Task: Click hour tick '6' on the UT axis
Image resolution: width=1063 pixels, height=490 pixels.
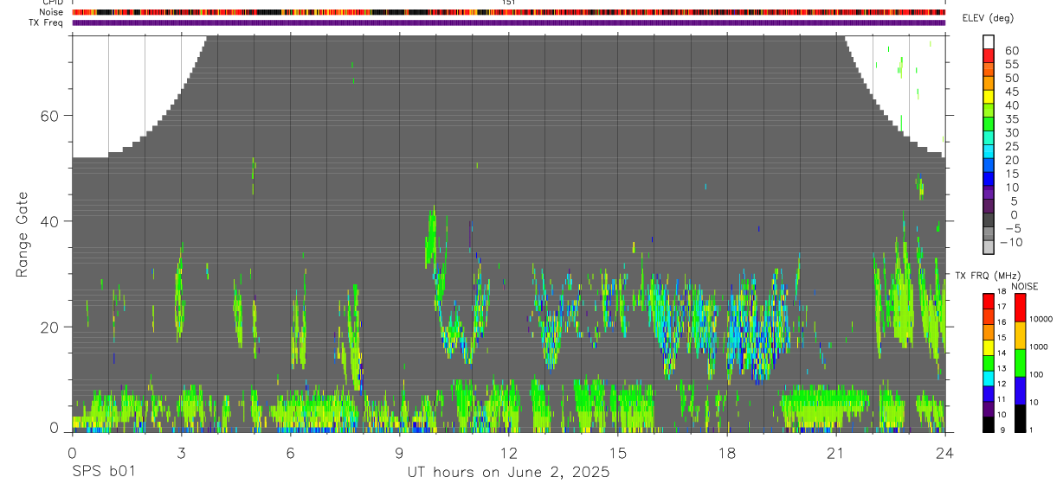Action: click(290, 453)
